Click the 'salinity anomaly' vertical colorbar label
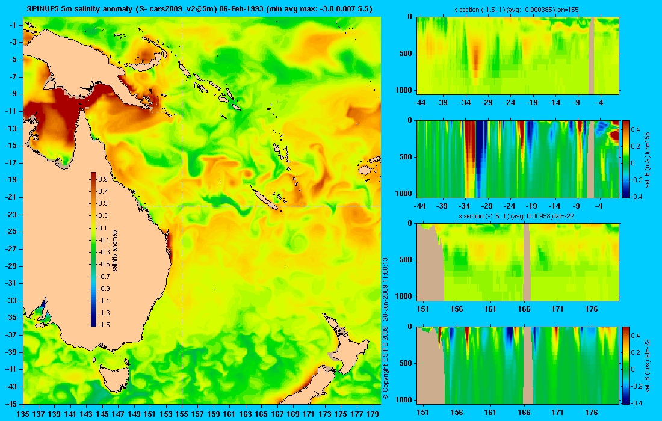Image resolution: width=662 pixels, height=421 pixels. coord(116,251)
